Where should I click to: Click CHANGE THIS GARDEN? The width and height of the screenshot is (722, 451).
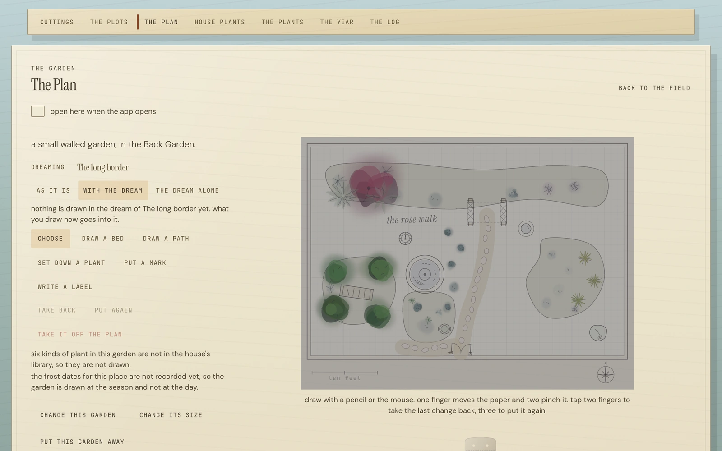pos(78,415)
